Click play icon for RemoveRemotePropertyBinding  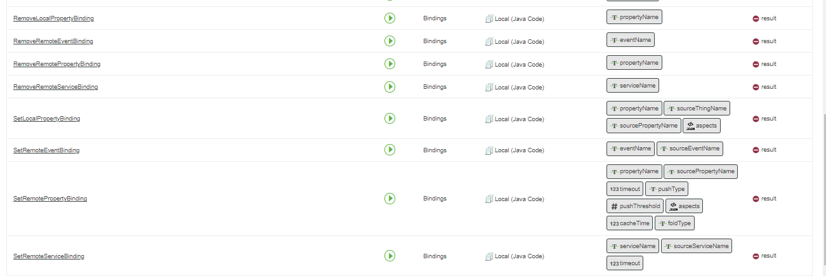point(390,64)
